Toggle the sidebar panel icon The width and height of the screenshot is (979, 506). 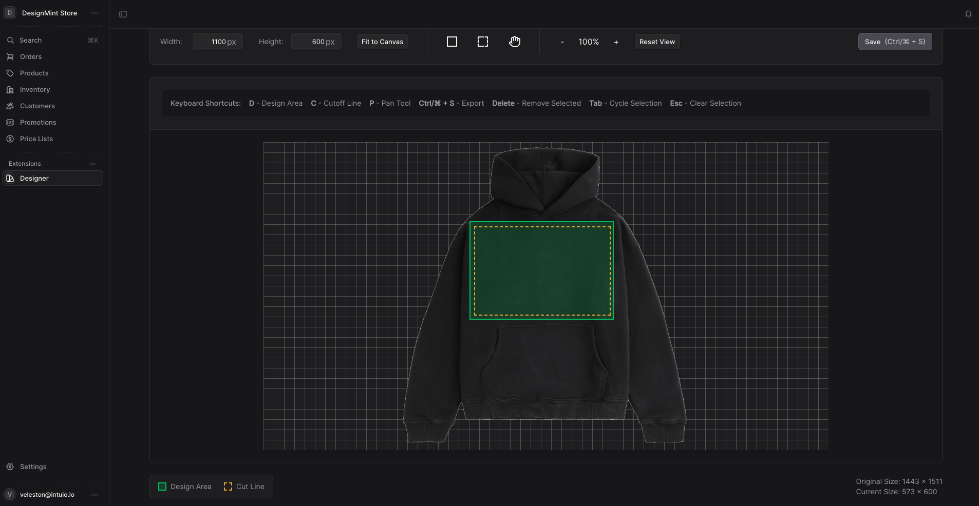[123, 14]
